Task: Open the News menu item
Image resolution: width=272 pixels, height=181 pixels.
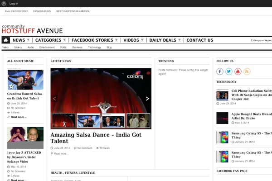Action: (x=19, y=40)
